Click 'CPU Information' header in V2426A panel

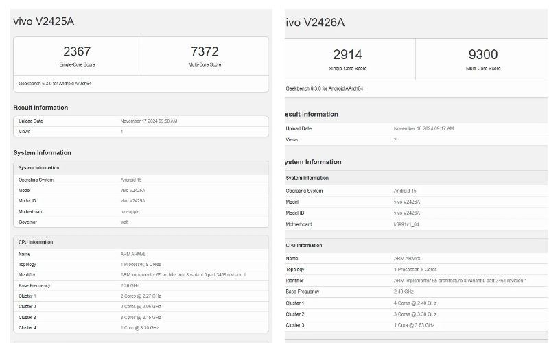(x=304, y=245)
